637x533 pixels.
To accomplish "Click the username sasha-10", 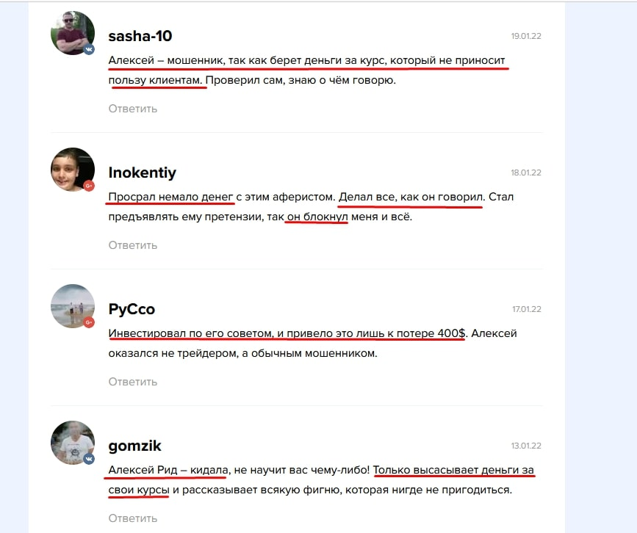I will pos(140,36).
